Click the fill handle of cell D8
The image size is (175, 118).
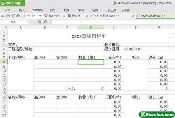(104, 64)
